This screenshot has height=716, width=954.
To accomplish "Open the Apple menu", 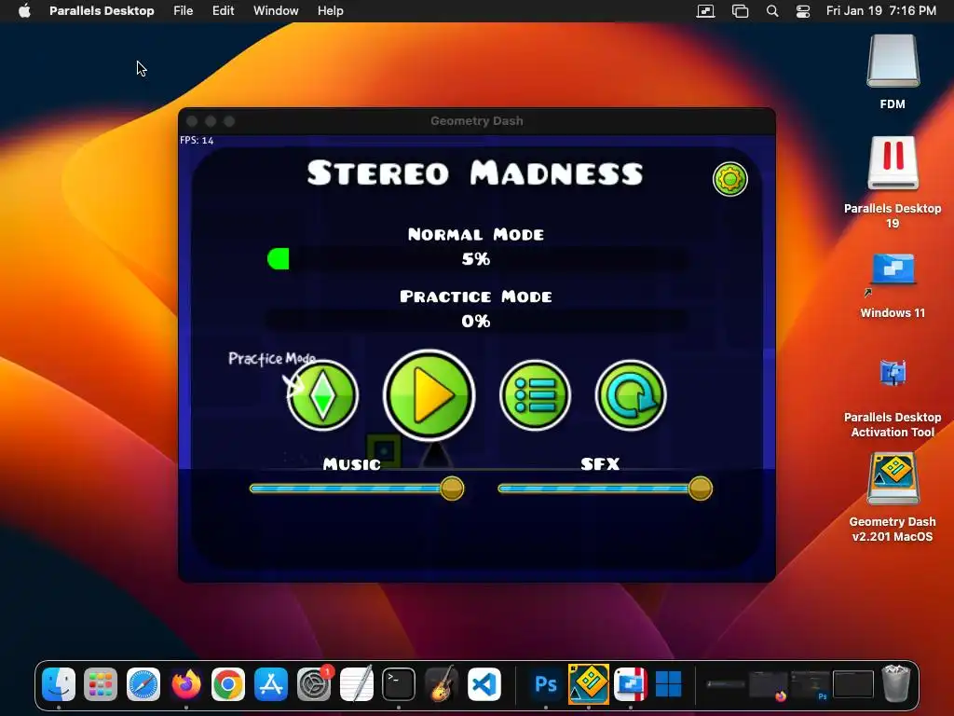I will [24, 11].
